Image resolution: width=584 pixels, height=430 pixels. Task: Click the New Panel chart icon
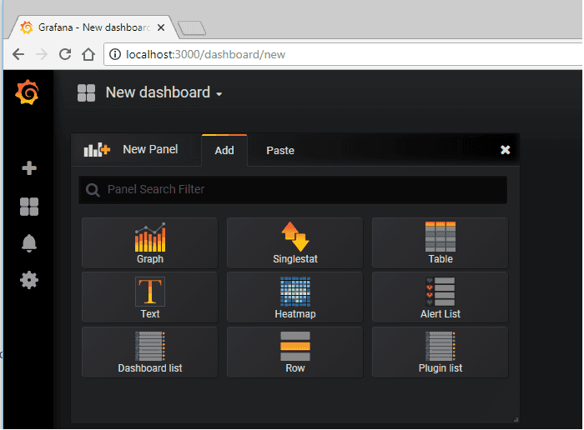97,149
